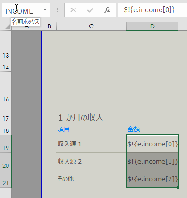The image size is (187, 198).
Task: Open the Name Box dropdown arrow
Action: click(45, 10)
